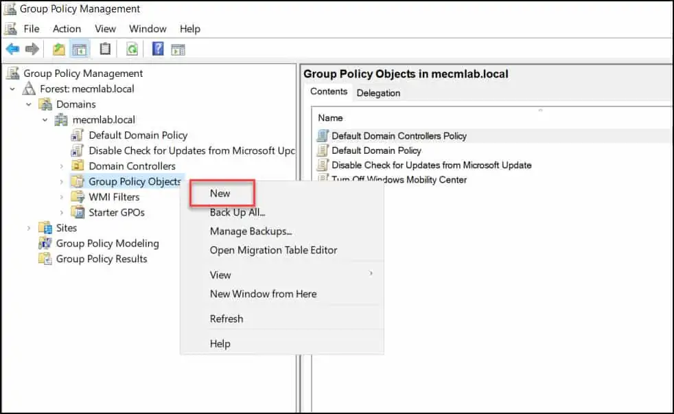The width and height of the screenshot is (674, 414).
Task: Expand the Starter GPOs node
Action: tap(62, 212)
